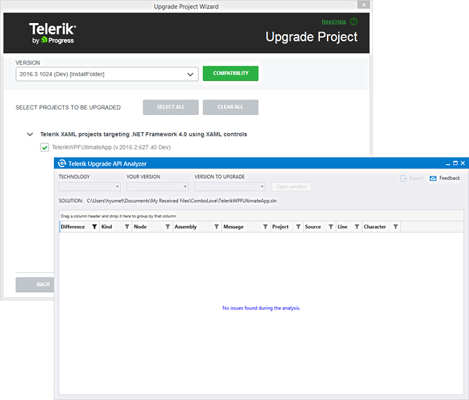The image size is (469, 400).
Task: Filter the Source column
Action: (331, 227)
